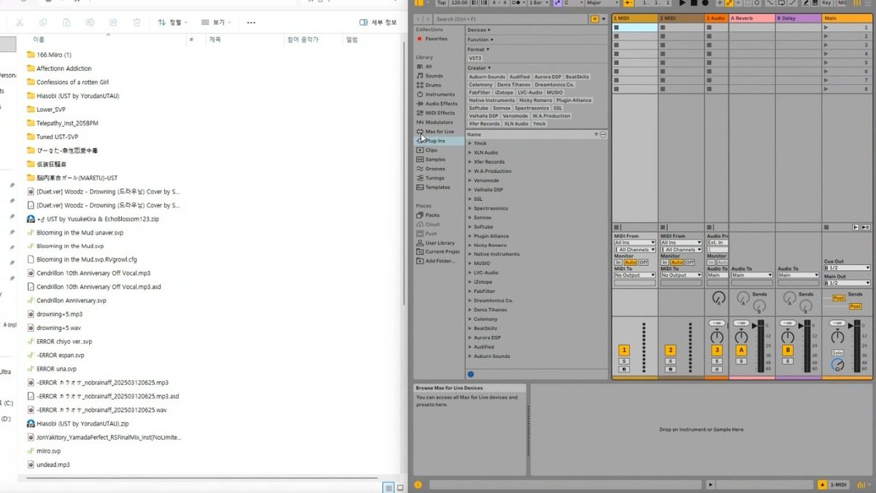Click the Stop button in Ableton transport
The width and height of the screenshot is (876, 493).
(693, 3)
